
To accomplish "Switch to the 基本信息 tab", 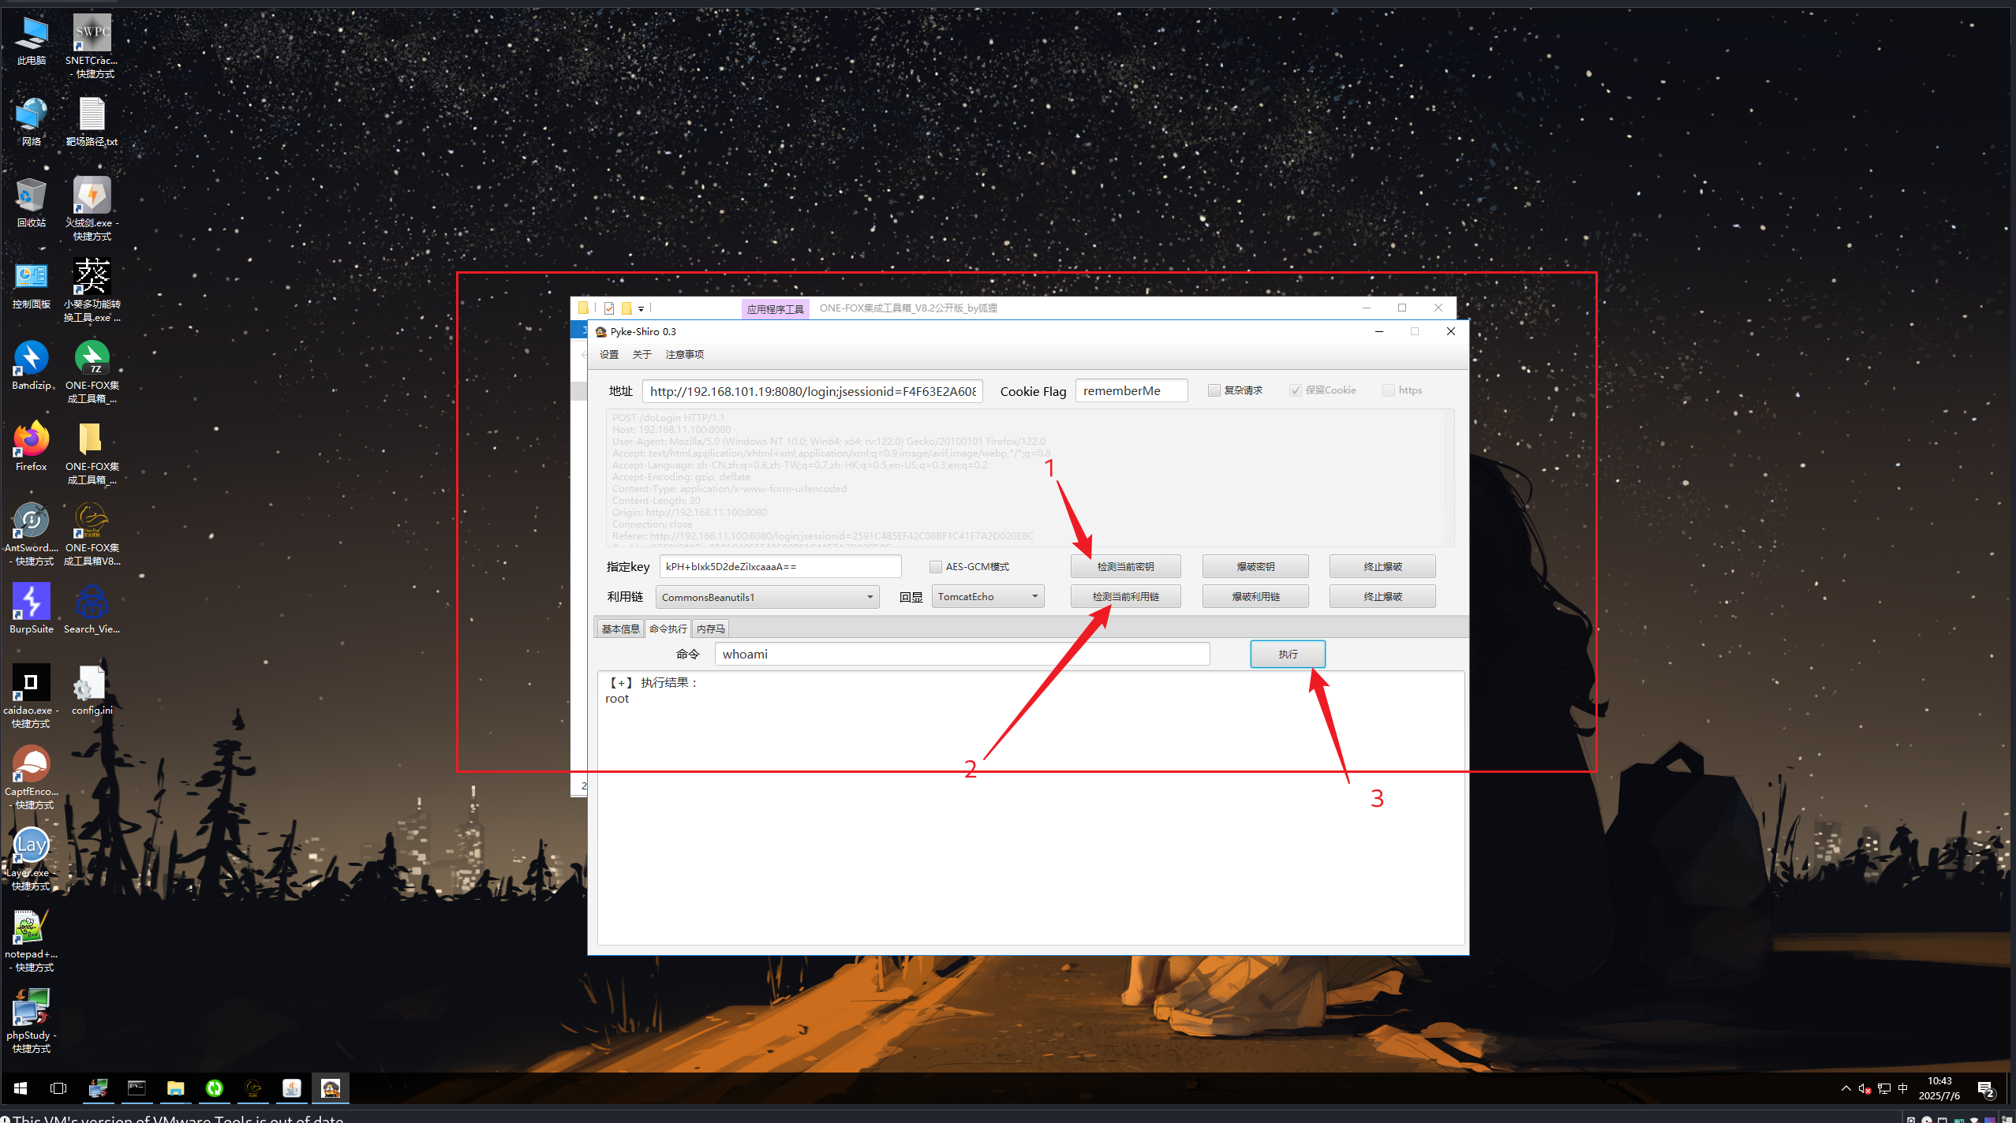I will pyautogui.click(x=620, y=629).
